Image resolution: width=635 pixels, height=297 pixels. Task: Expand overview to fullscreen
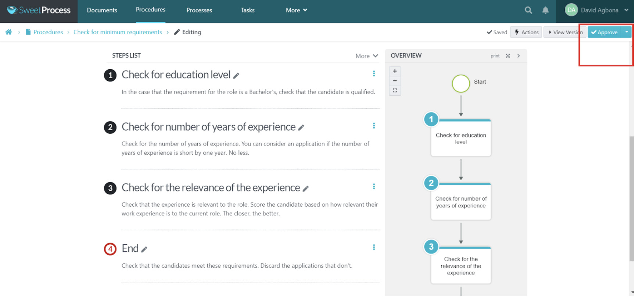507,56
